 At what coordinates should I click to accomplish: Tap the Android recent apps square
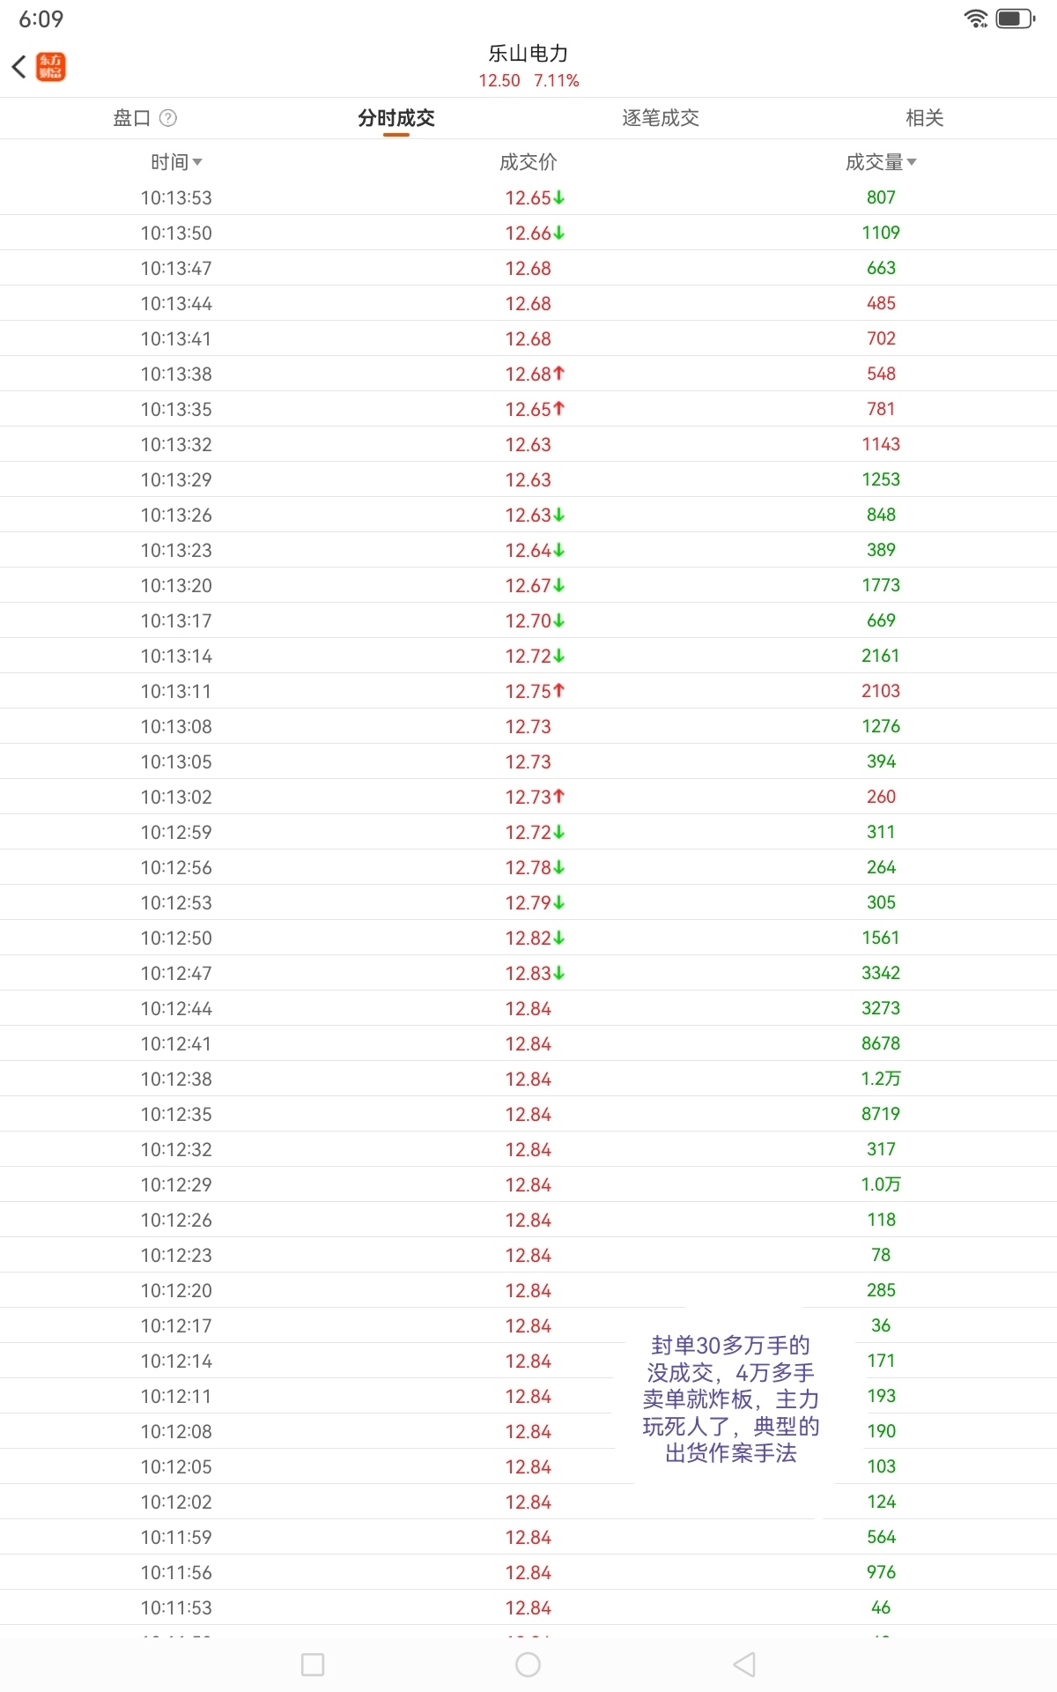coord(313,1665)
